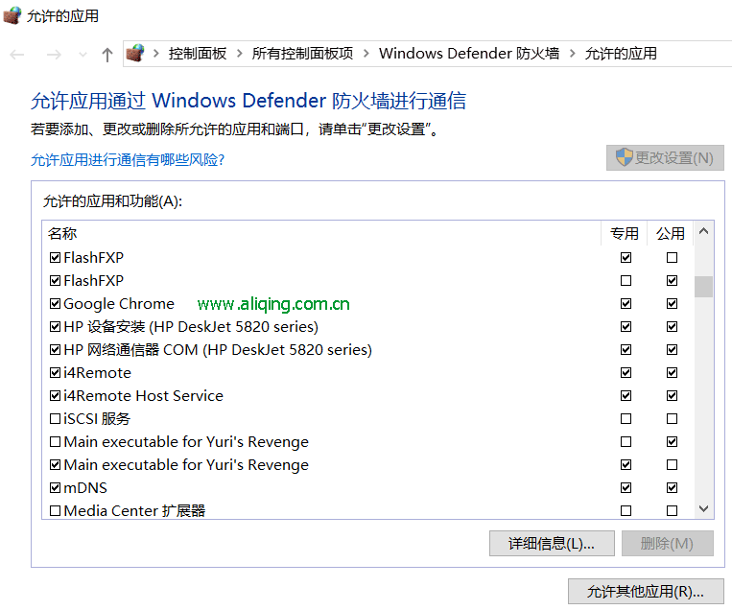Go back with the left arrow
This screenshot has height=610, width=732.
tap(17, 55)
